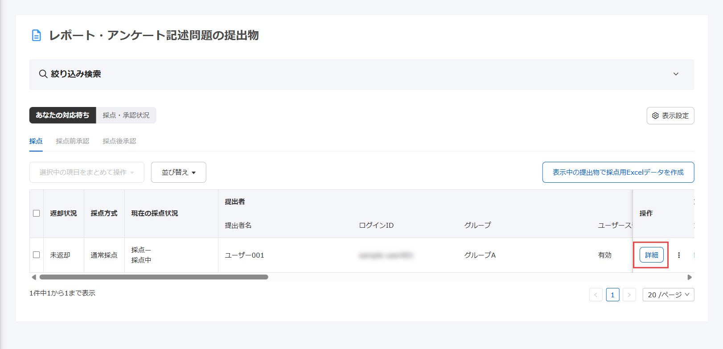Toggle the select-all checkbox in table header

37,214
